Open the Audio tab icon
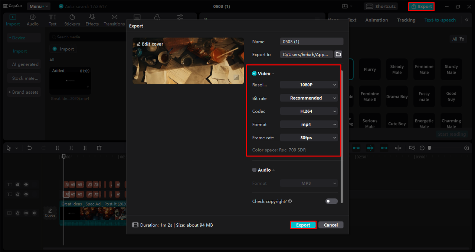Screen dimensions: 475x252 tap(33, 20)
